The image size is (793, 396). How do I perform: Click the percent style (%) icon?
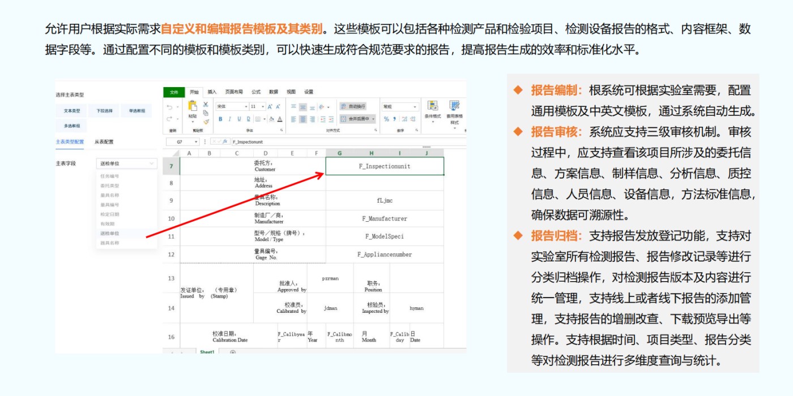click(x=387, y=118)
